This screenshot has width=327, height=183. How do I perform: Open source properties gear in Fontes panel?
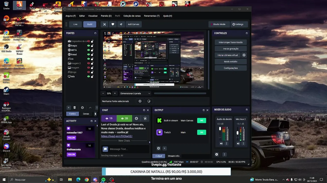[x=82, y=108]
